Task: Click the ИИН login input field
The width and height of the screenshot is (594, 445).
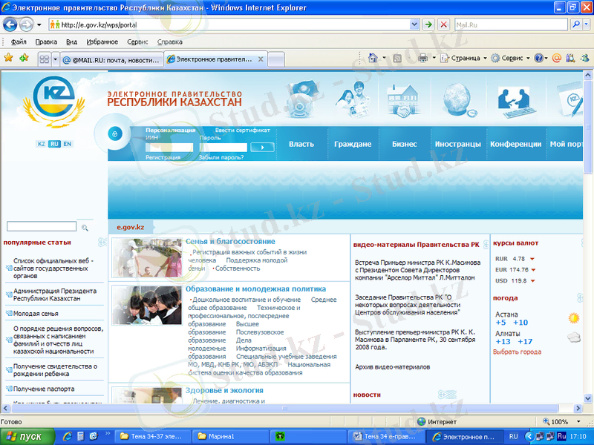Action: tap(169, 148)
